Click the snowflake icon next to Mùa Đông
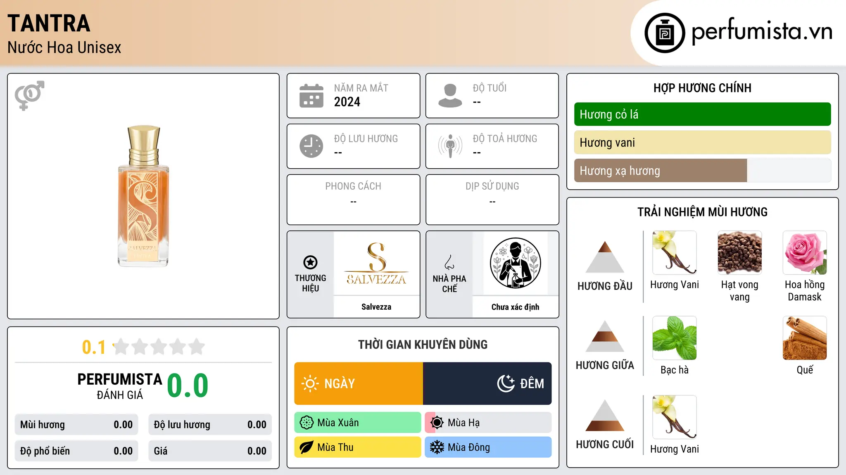 pos(437,447)
